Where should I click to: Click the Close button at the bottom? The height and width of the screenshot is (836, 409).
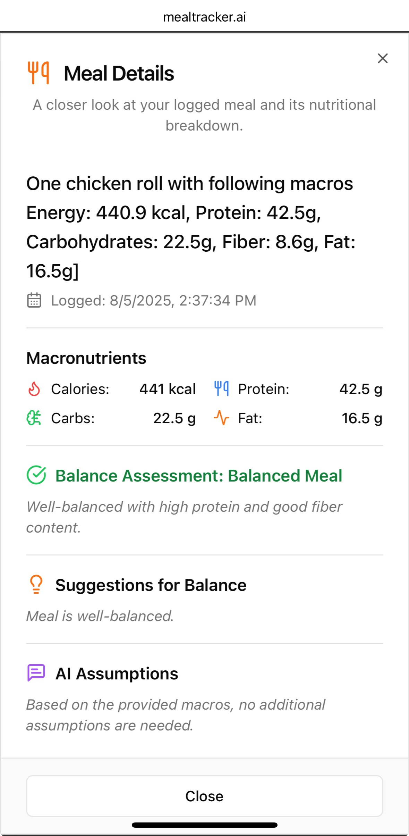point(205,796)
